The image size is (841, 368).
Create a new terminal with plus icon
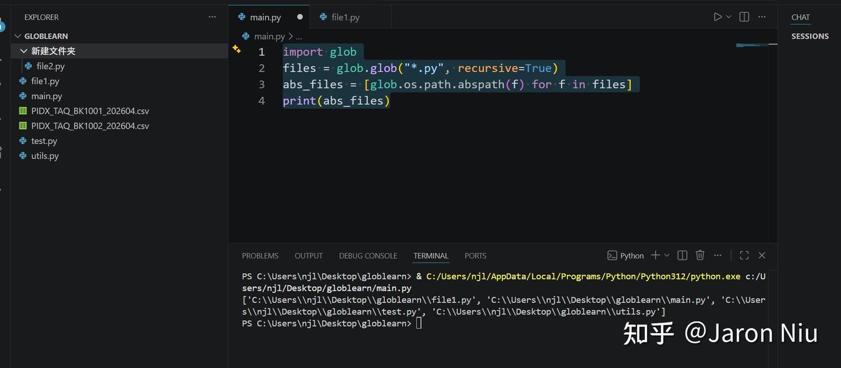[x=655, y=255]
